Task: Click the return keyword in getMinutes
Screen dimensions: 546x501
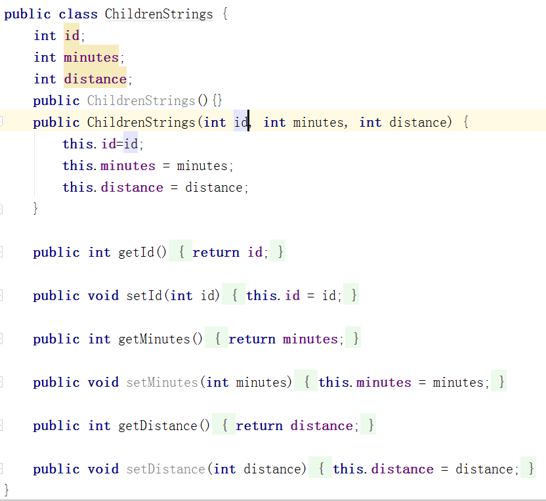Action: click(x=252, y=339)
